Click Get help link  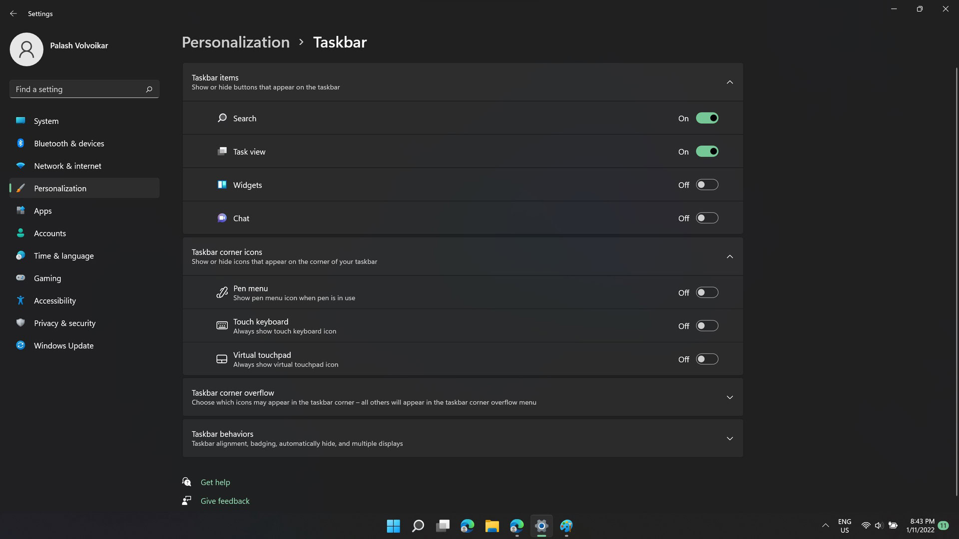[215, 482]
